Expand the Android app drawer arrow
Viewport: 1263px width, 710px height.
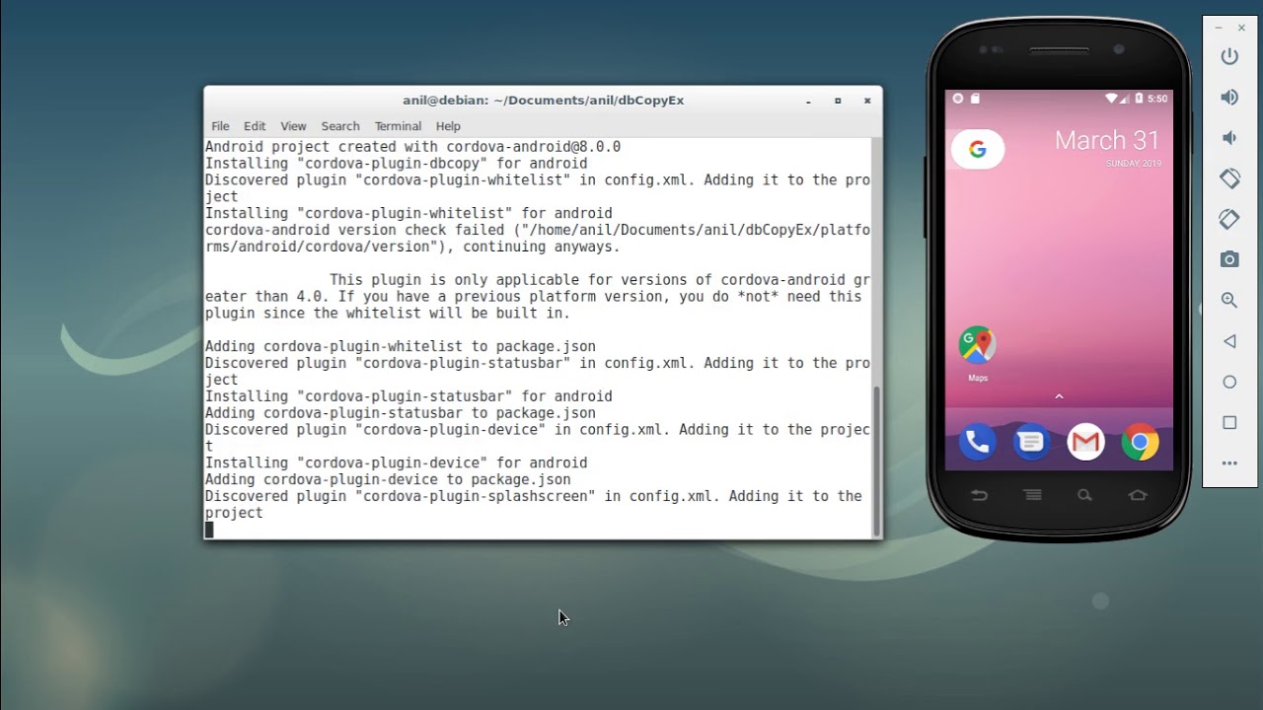click(1059, 396)
